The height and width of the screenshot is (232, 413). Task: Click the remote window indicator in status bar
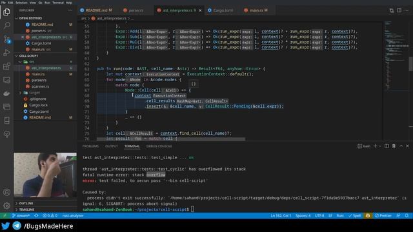(5, 215)
